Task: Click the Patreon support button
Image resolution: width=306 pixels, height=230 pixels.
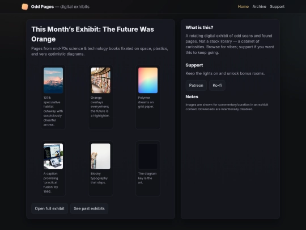Action: pos(196,85)
